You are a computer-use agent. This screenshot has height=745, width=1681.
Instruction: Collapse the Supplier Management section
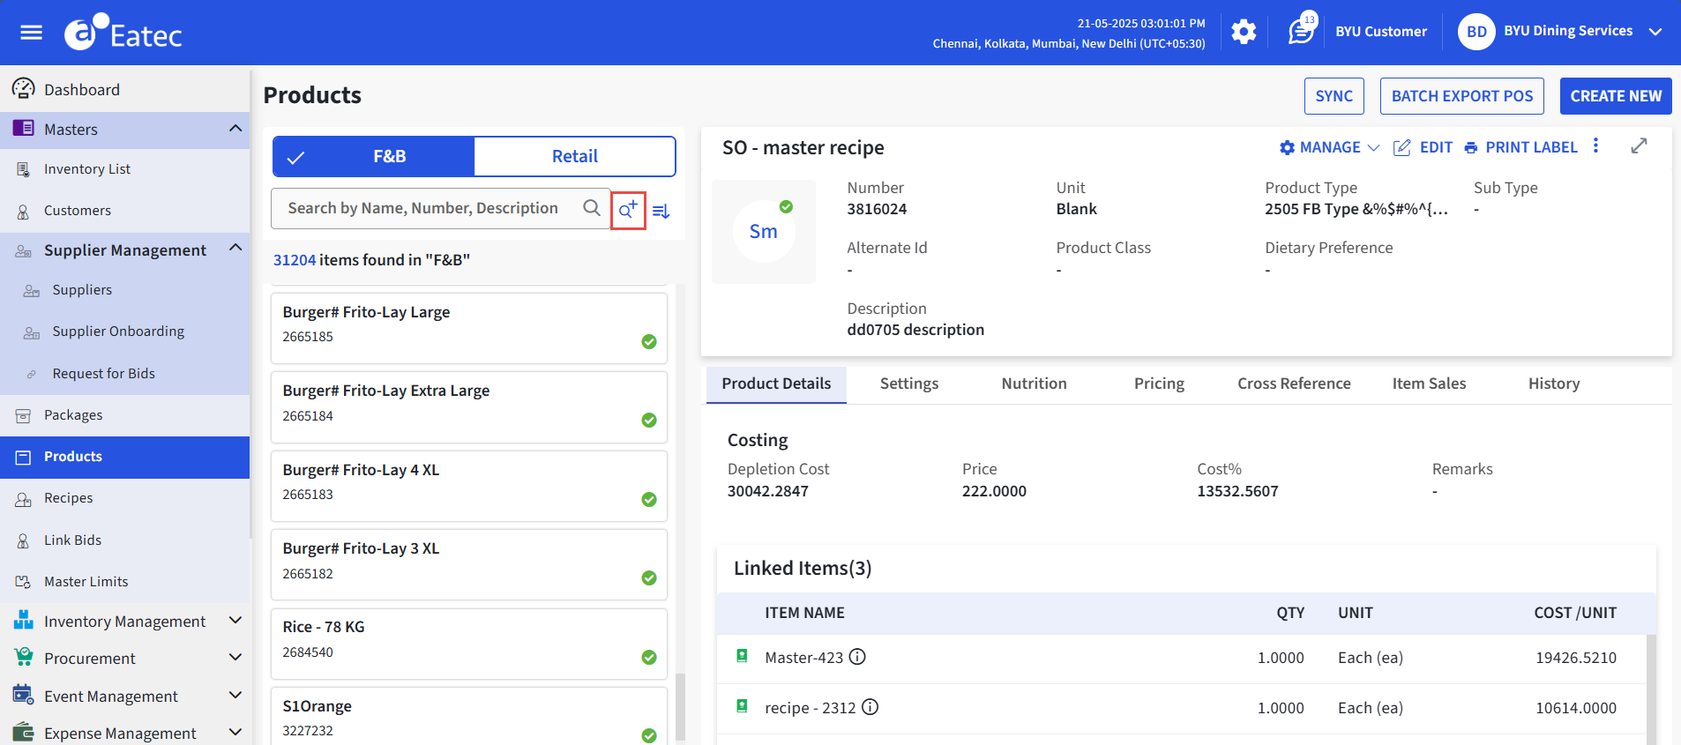235,249
